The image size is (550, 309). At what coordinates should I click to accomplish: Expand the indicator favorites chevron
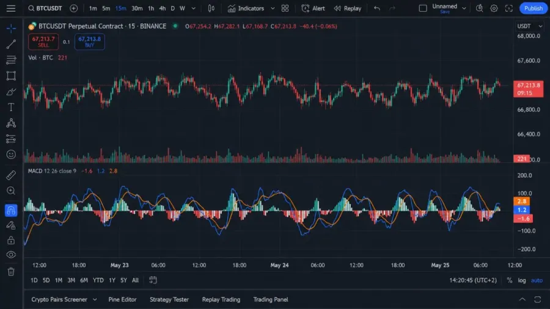[x=273, y=8]
